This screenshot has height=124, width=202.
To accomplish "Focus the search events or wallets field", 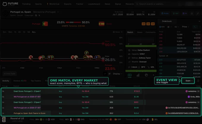I will click(157, 4).
